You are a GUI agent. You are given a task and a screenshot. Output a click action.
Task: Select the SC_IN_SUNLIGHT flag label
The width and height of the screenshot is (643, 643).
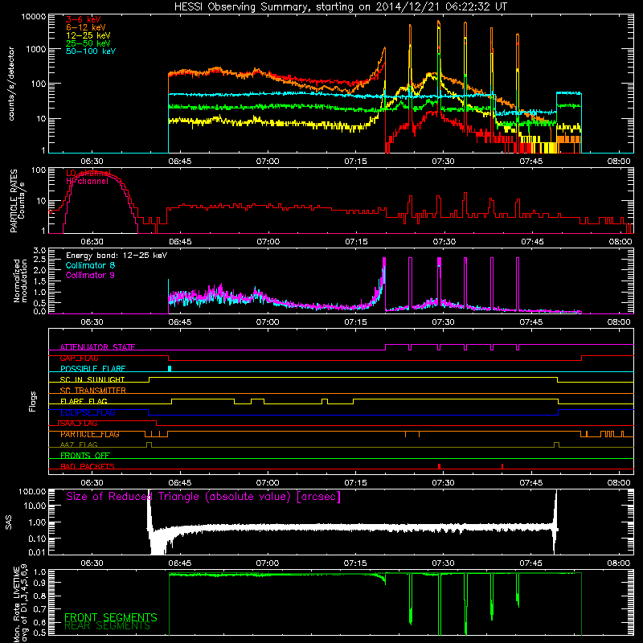[92, 379]
